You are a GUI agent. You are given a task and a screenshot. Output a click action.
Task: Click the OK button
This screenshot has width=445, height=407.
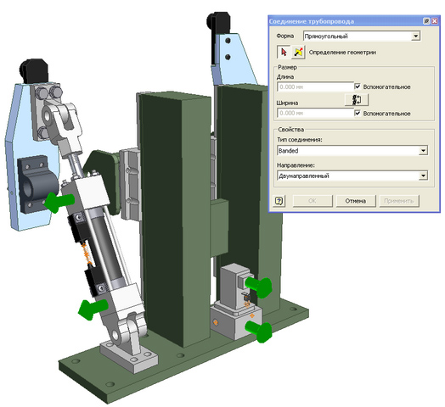(313, 201)
